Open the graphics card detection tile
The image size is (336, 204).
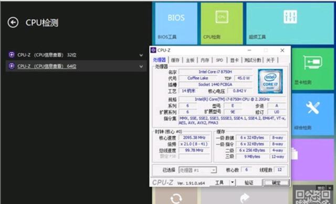313,69
